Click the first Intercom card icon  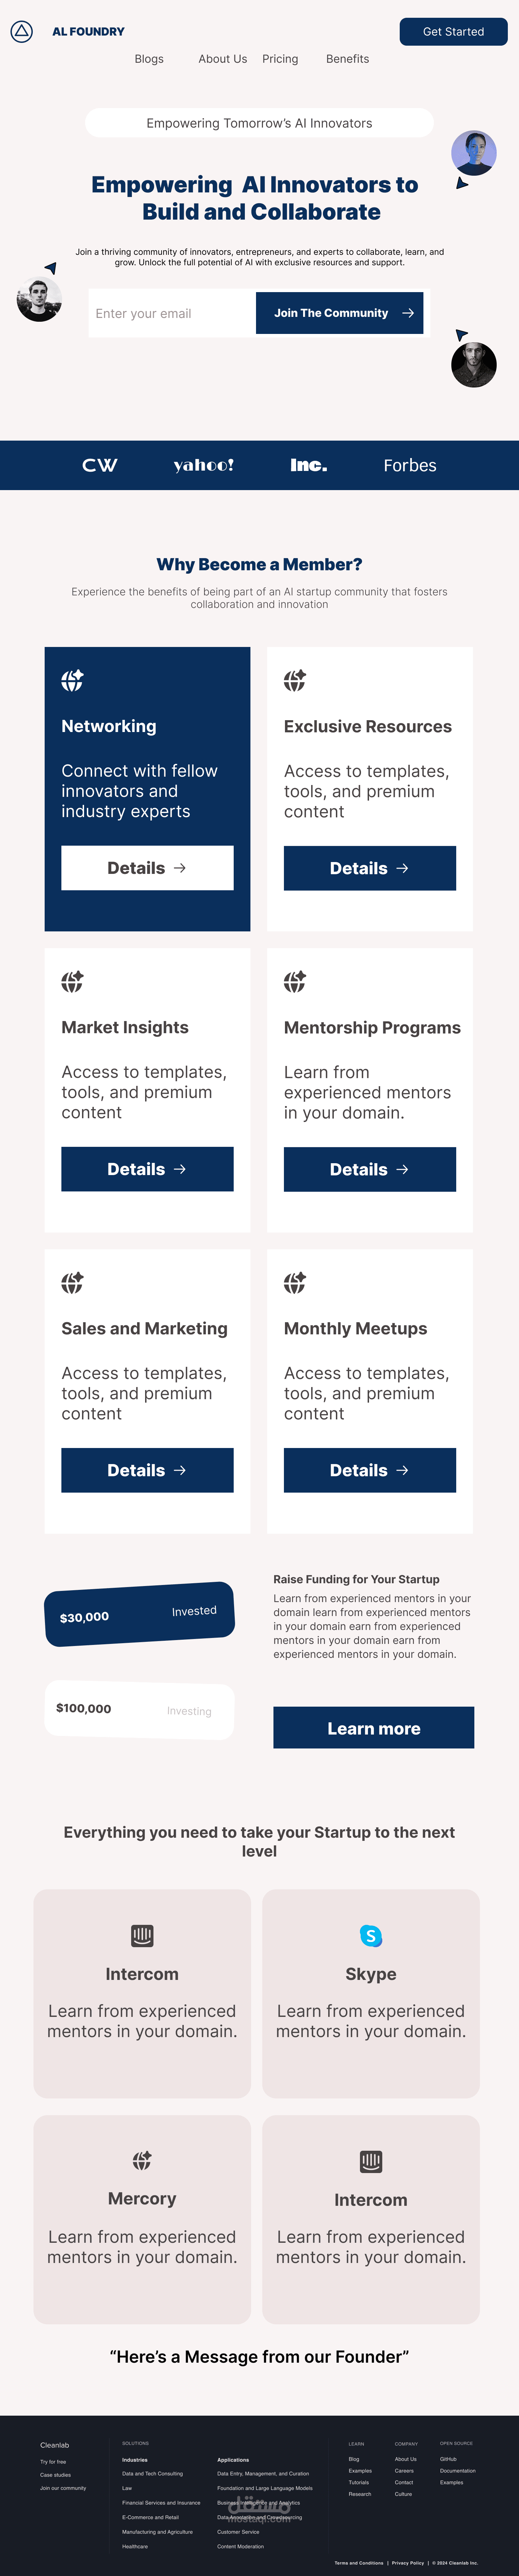[x=142, y=1935]
